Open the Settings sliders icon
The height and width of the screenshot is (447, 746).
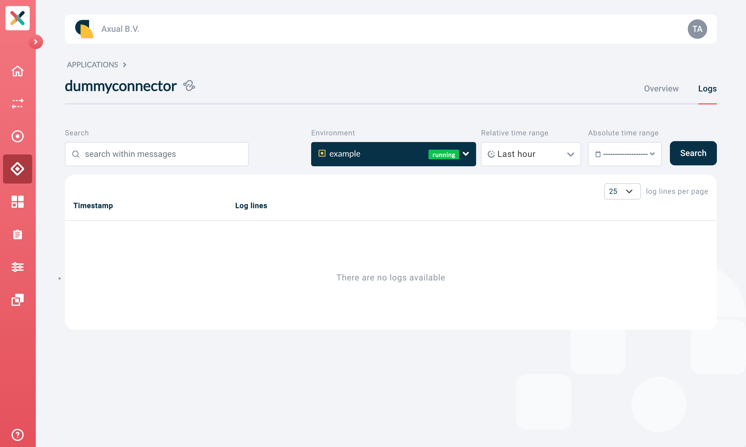17,267
